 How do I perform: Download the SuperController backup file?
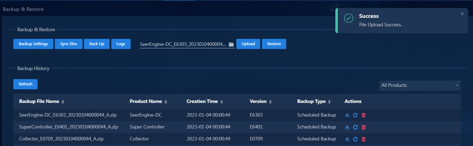[x=347, y=127]
